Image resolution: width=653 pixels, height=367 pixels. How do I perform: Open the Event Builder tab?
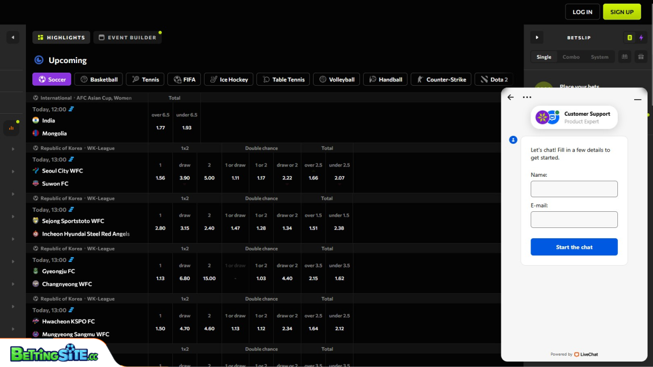pyautogui.click(x=127, y=38)
